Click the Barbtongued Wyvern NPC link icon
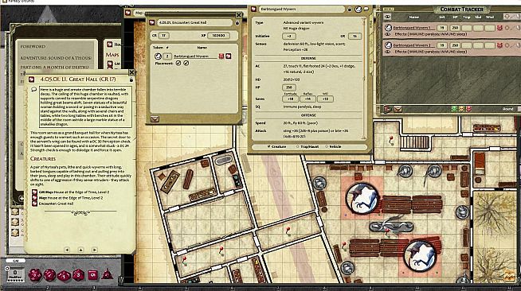 [253, 9]
